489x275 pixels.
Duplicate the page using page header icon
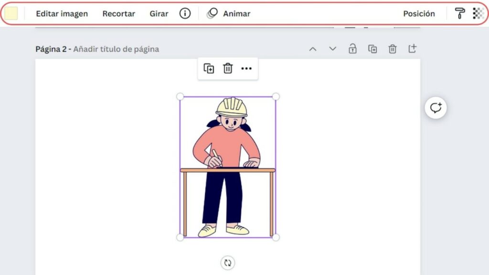click(x=372, y=49)
